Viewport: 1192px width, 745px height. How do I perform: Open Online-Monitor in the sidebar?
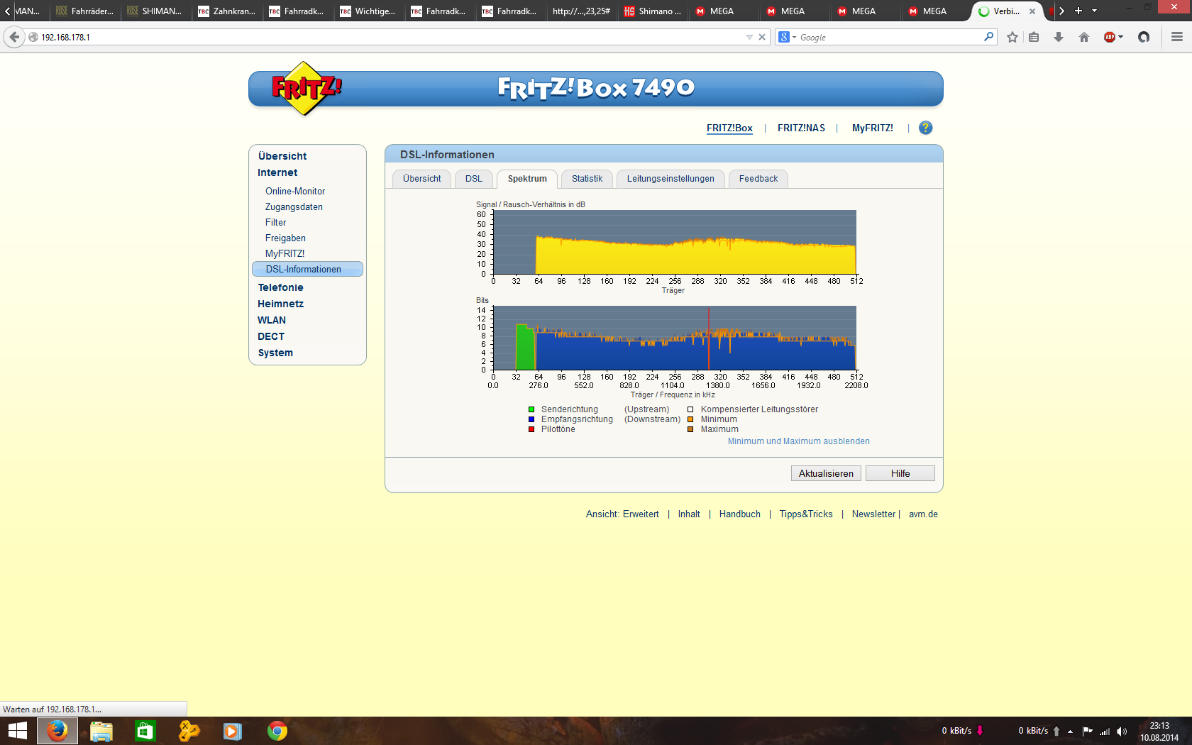click(x=295, y=192)
